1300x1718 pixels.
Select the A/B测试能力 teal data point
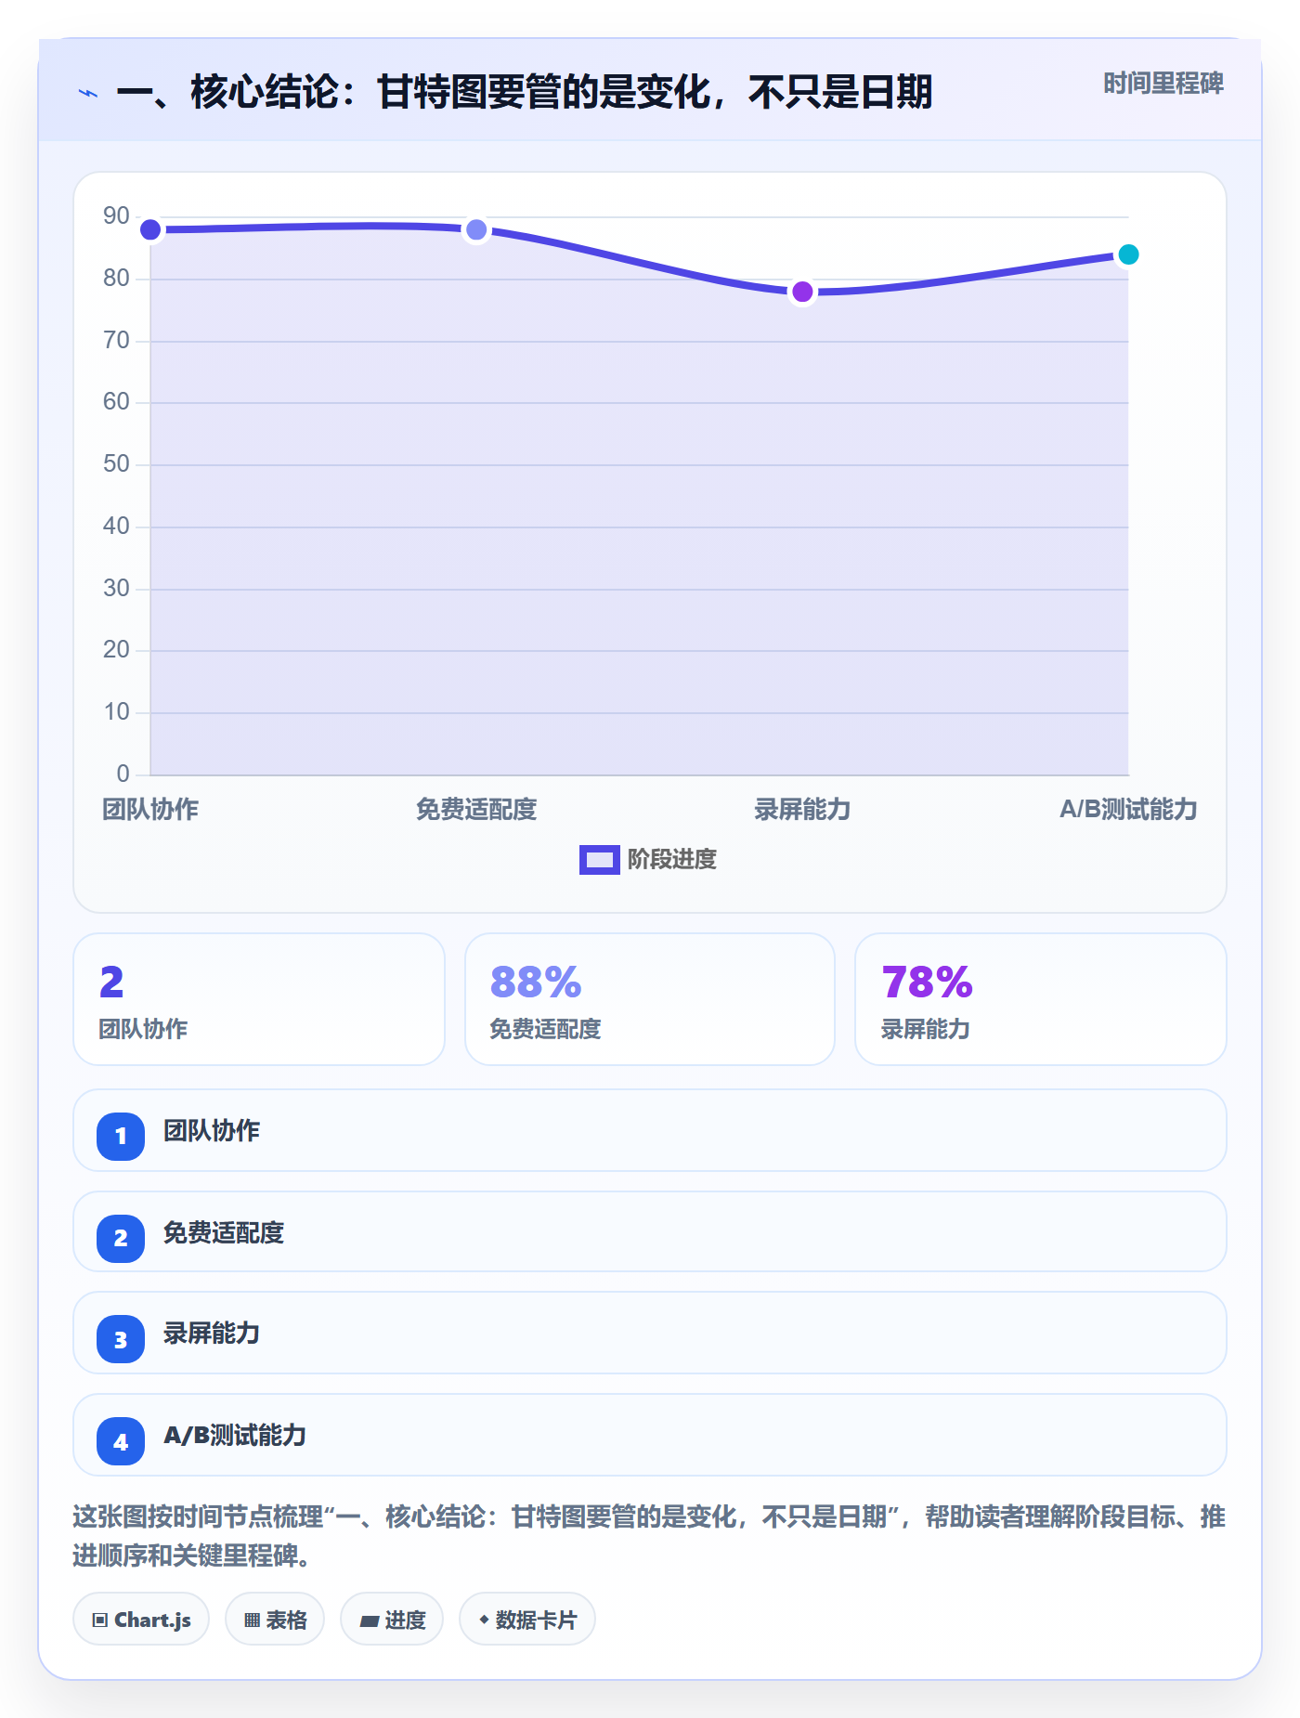pyautogui.click(x=1128, y=254)
